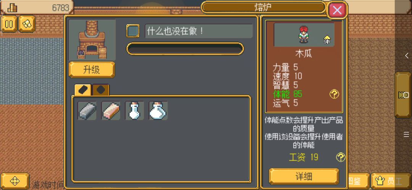Viewport: 412px width, 190px height.
Task: Click the 升级 upgrade button
Action: (x=92, y=70)
